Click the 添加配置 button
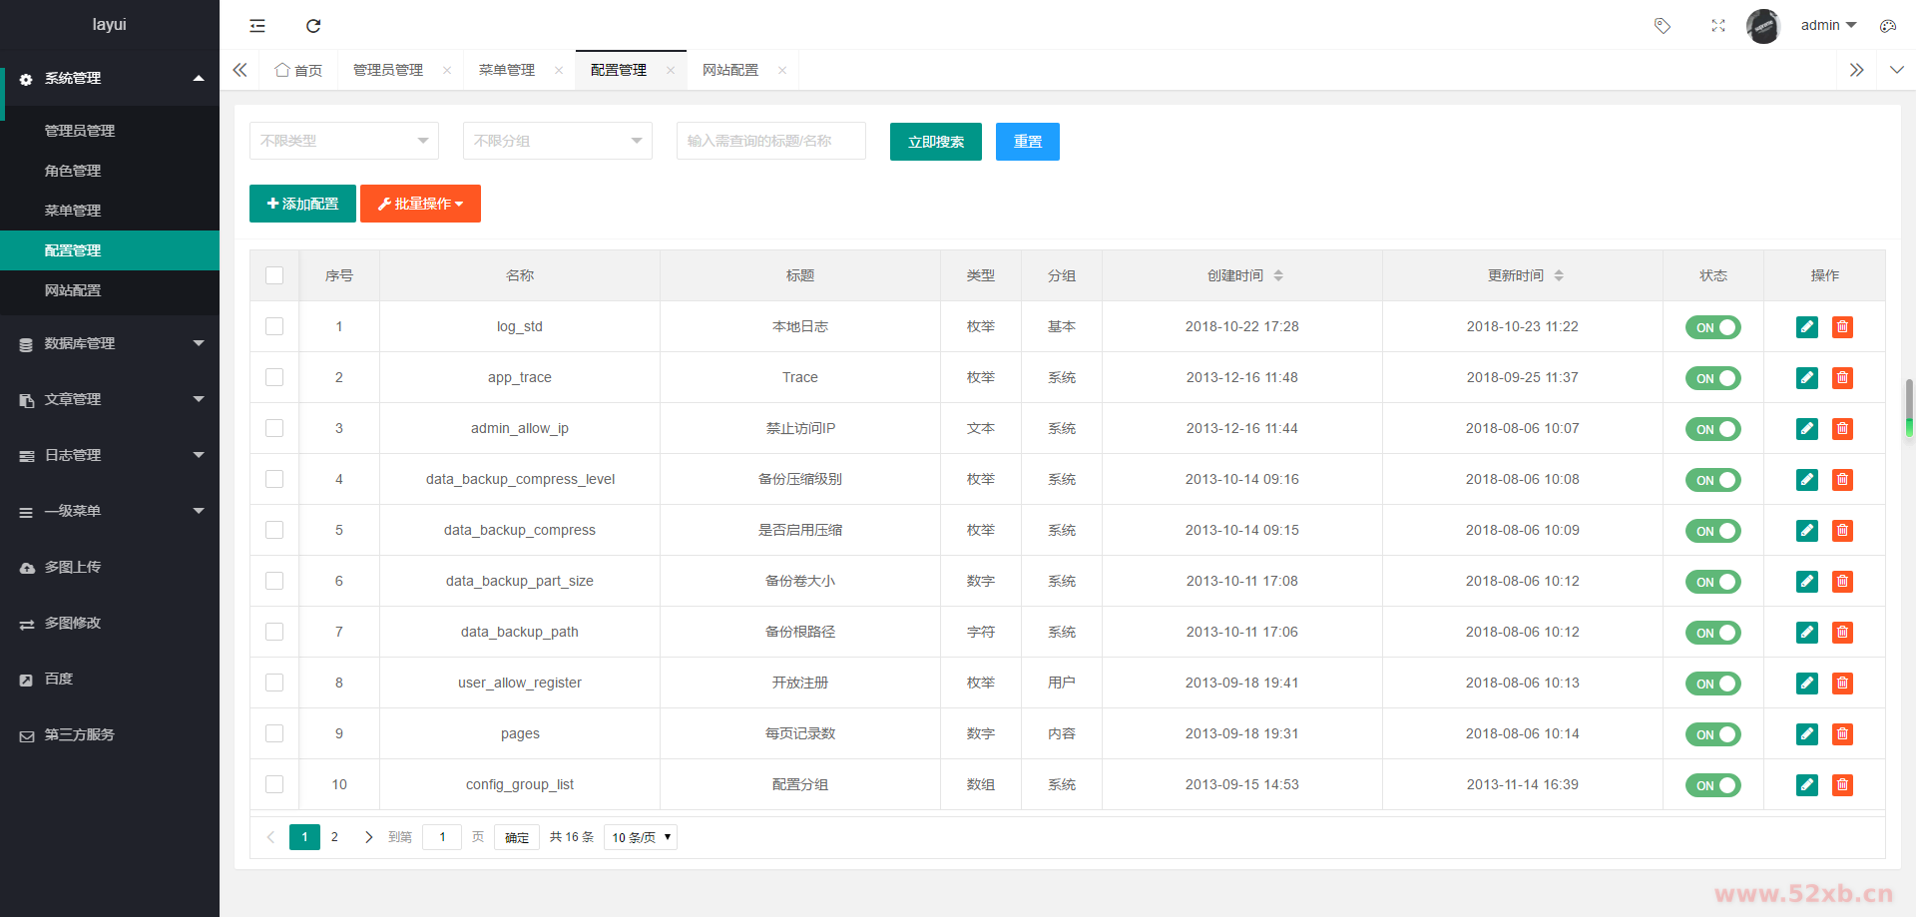This screenshot has height=917, width=1916. pyautogui.click(x=302, y=204)
